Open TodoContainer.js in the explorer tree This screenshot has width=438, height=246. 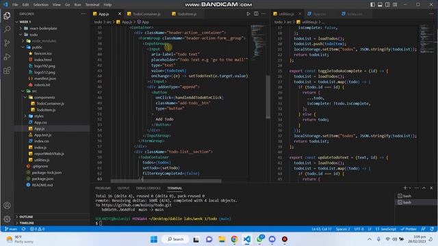50,103
